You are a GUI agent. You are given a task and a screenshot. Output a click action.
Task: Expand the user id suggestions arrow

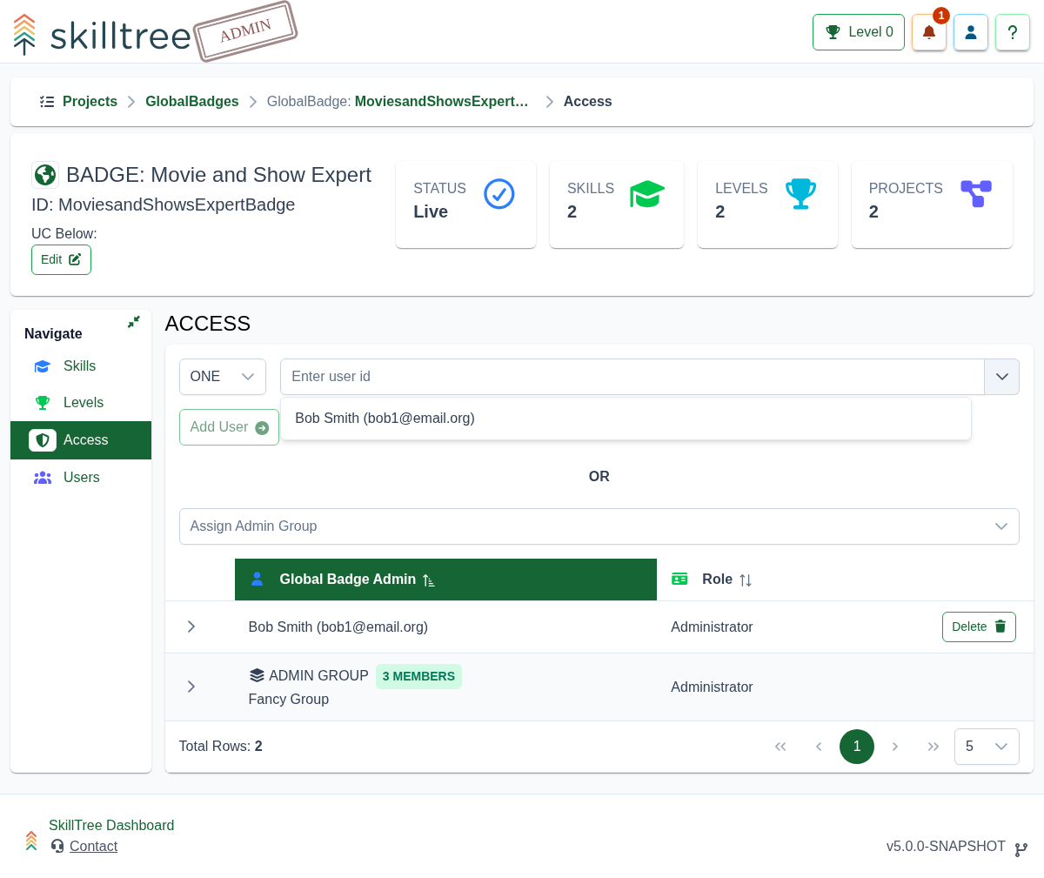[1001, 377]
